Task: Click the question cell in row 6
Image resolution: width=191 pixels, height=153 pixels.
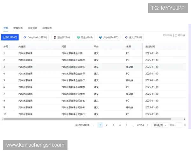Action: tap(73, 87)
